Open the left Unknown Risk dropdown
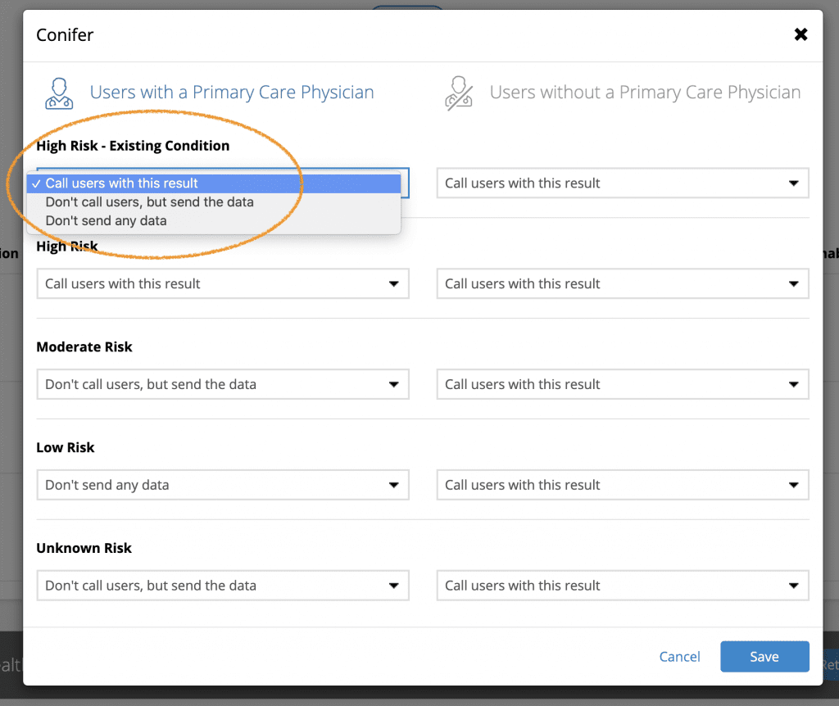Image resolution: width=839 pixels, height=706 pixels. 223,585
